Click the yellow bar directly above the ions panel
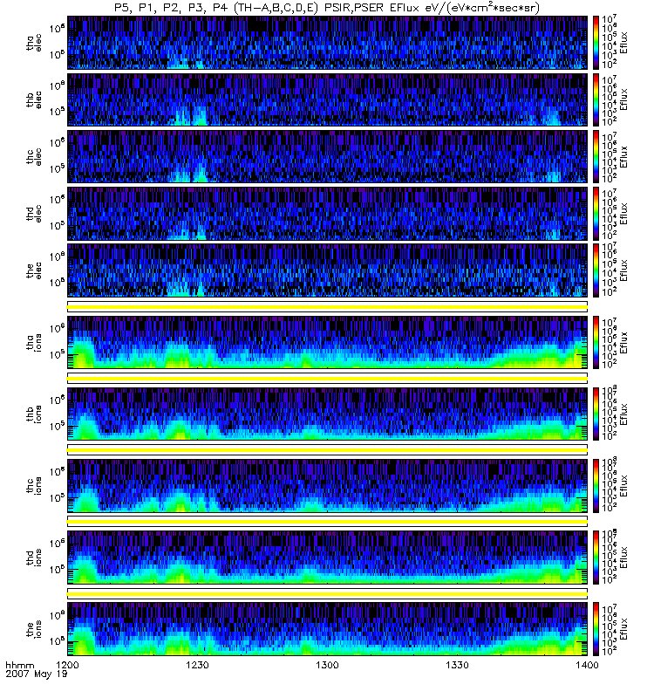The height and width of the screenshot is (698, 654). pos(328,594)
